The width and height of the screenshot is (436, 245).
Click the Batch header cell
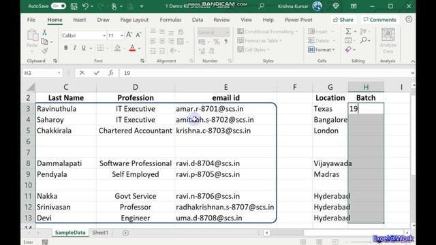pos(366,98)
